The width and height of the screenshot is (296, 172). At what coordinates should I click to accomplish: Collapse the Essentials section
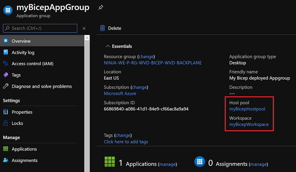coord(108,46)
